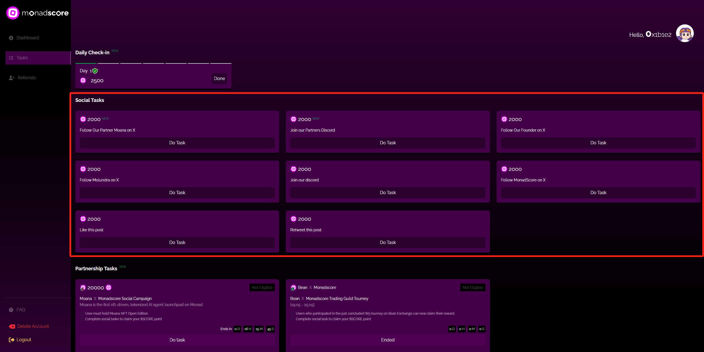Click coin icon on Join our discord card
This screenshot has width=704, height=352.
(293, 169)
